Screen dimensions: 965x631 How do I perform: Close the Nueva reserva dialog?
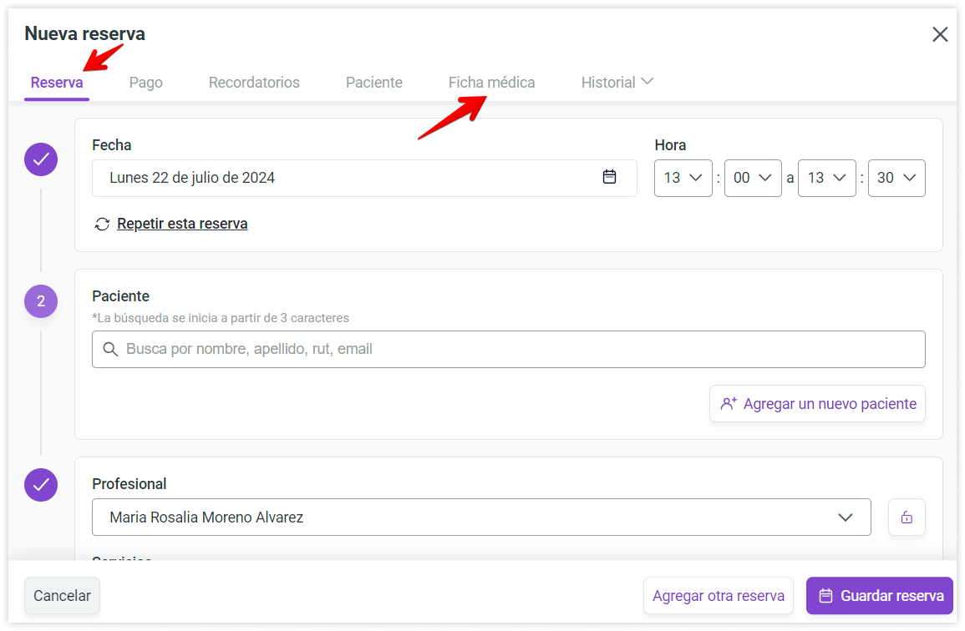[940, 34]
